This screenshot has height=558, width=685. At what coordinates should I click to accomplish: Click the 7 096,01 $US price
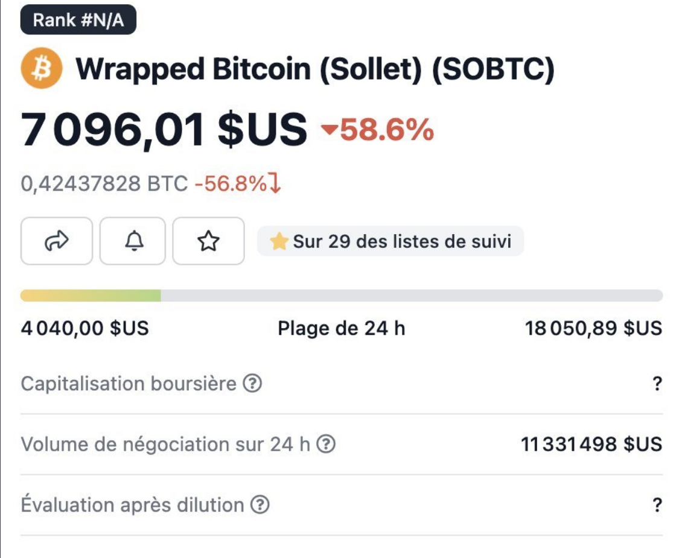(x=164, y=130)
